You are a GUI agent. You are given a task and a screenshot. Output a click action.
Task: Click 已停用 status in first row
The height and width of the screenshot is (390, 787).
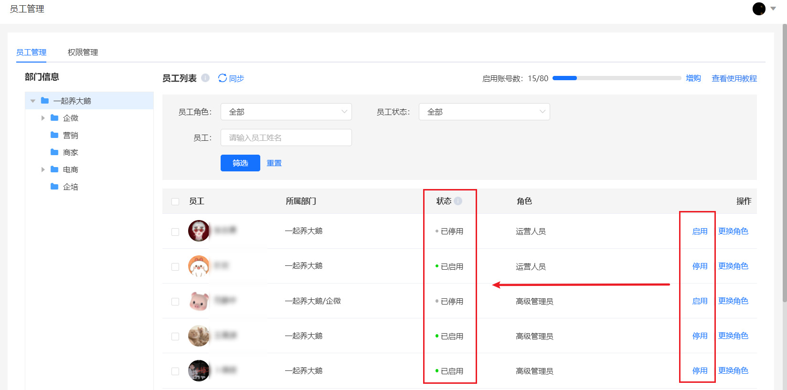[x=449, y=231]
